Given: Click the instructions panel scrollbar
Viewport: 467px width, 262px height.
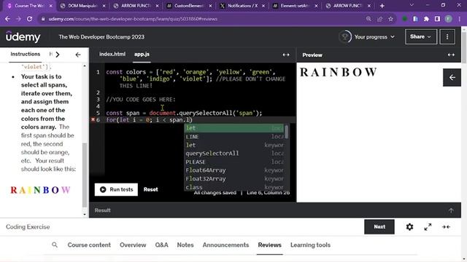Looking at the screenshot, I should coord(85,175).
